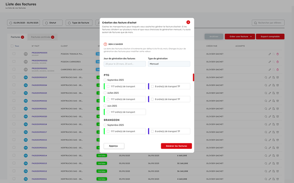The height and width of the screenshot is (183, 294).
Task: Open the Statut filter dropdown
Action: [53, 23]
